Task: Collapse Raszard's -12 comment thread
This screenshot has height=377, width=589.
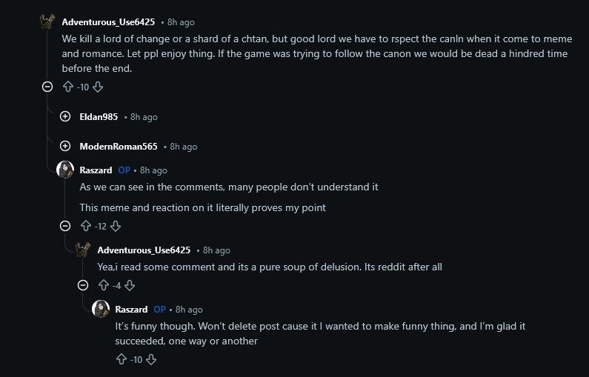Action: [x=65, y=226]
